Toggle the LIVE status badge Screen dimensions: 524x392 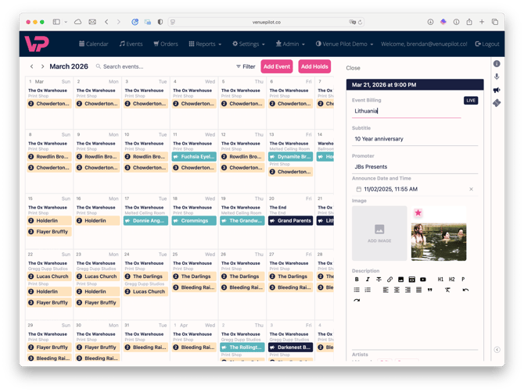click(x=470, y=101)
